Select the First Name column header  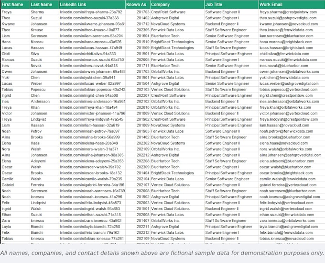(x=15, y=4)
